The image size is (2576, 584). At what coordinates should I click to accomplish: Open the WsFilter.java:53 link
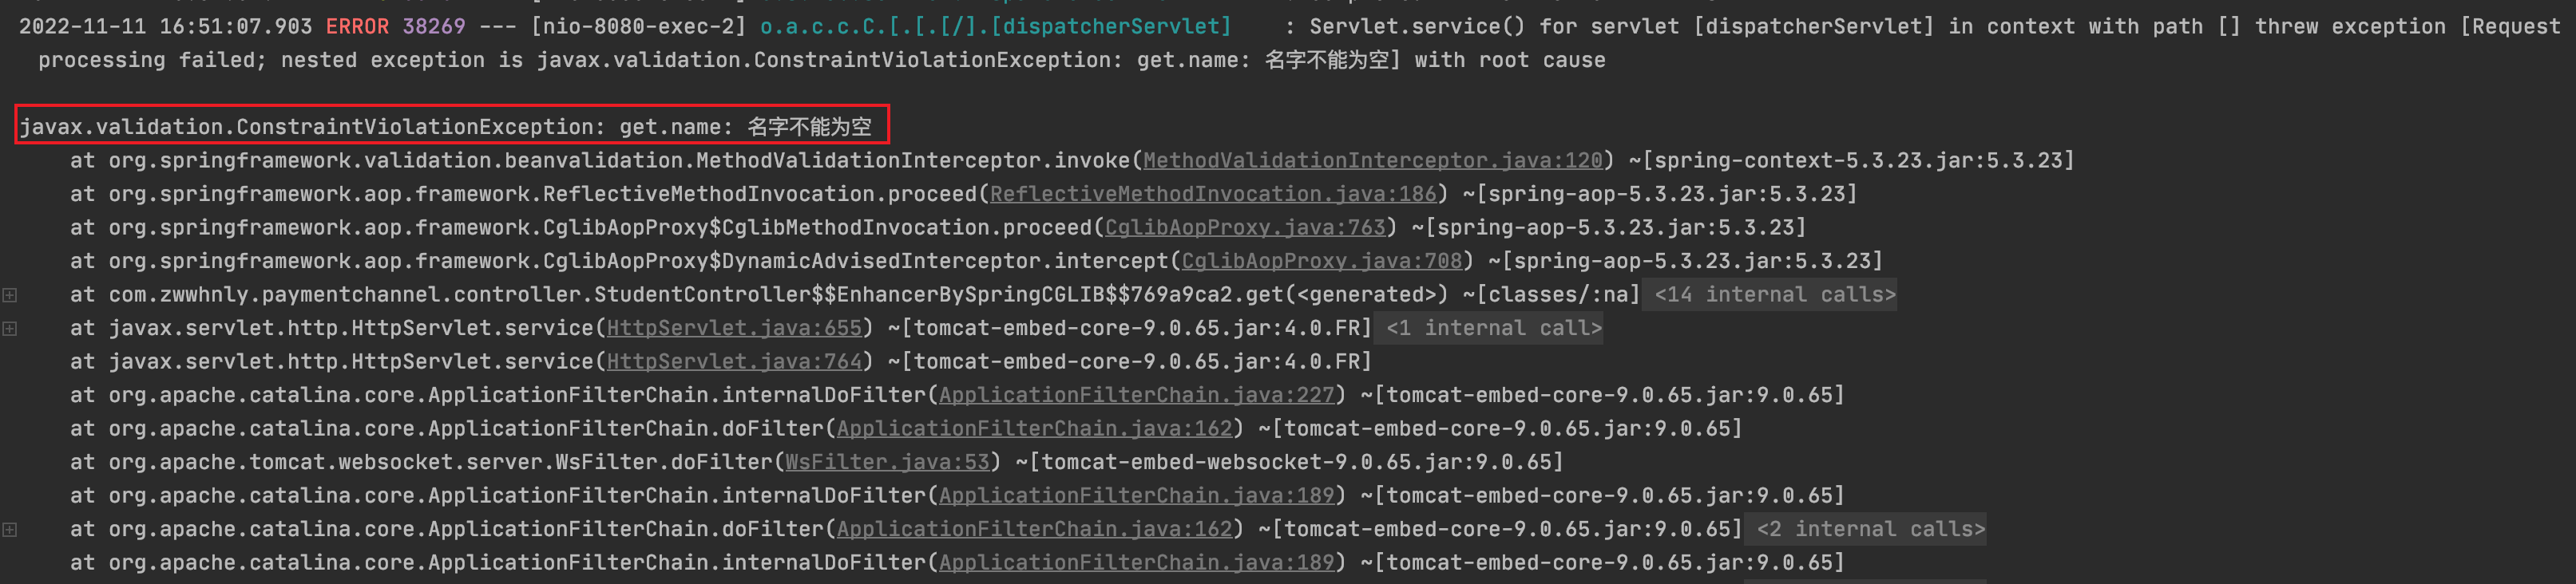click(x=888, y=462)
